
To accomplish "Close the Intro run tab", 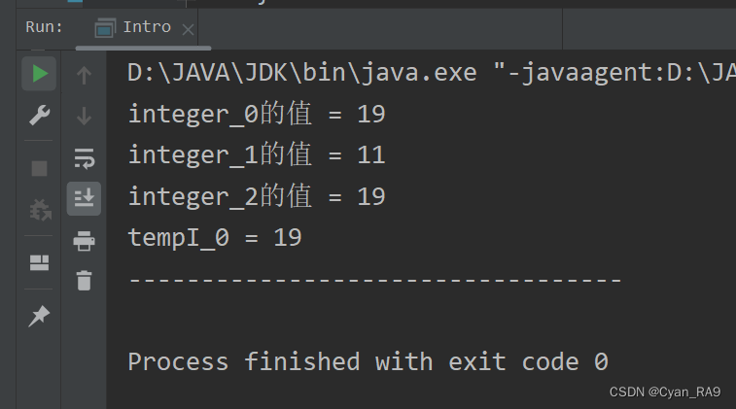I will pos(188,30).
